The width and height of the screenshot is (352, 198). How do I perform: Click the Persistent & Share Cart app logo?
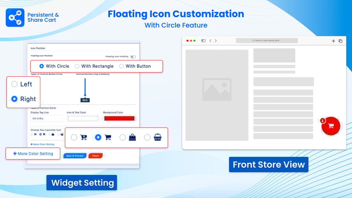15,18
